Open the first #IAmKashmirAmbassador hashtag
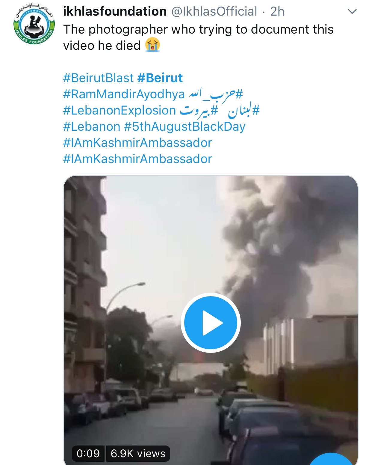 138,143
